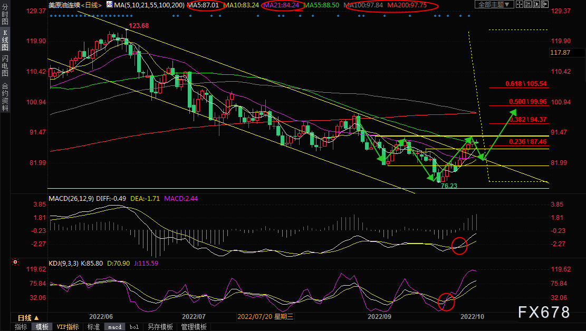
Task: Click the MA indicator chart icon
Action: click(109, 5)
